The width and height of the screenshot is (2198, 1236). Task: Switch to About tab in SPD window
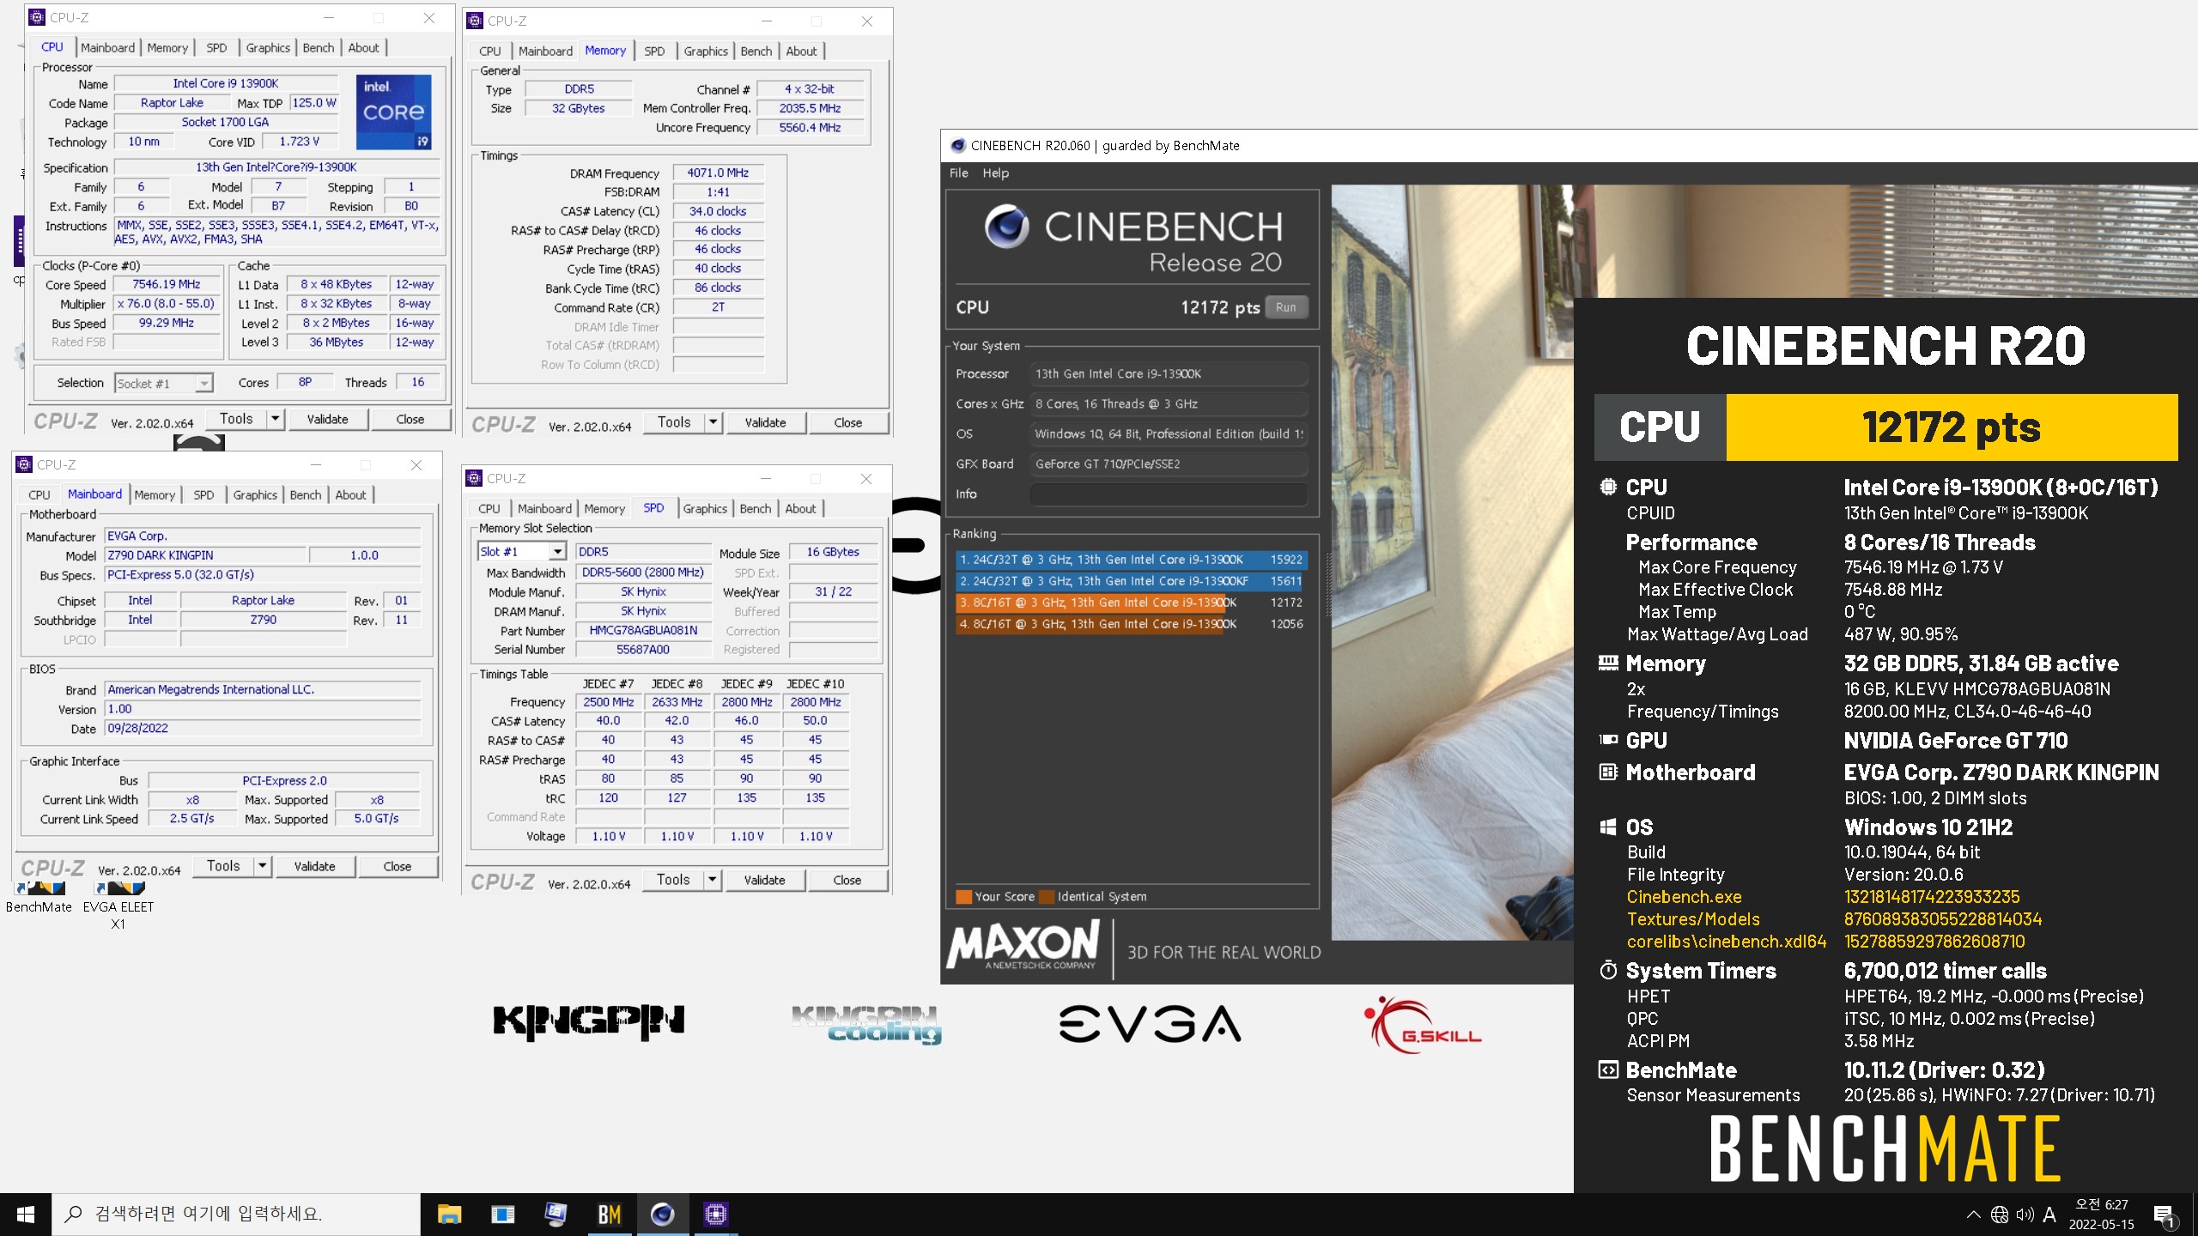click(x=800, y=508)
